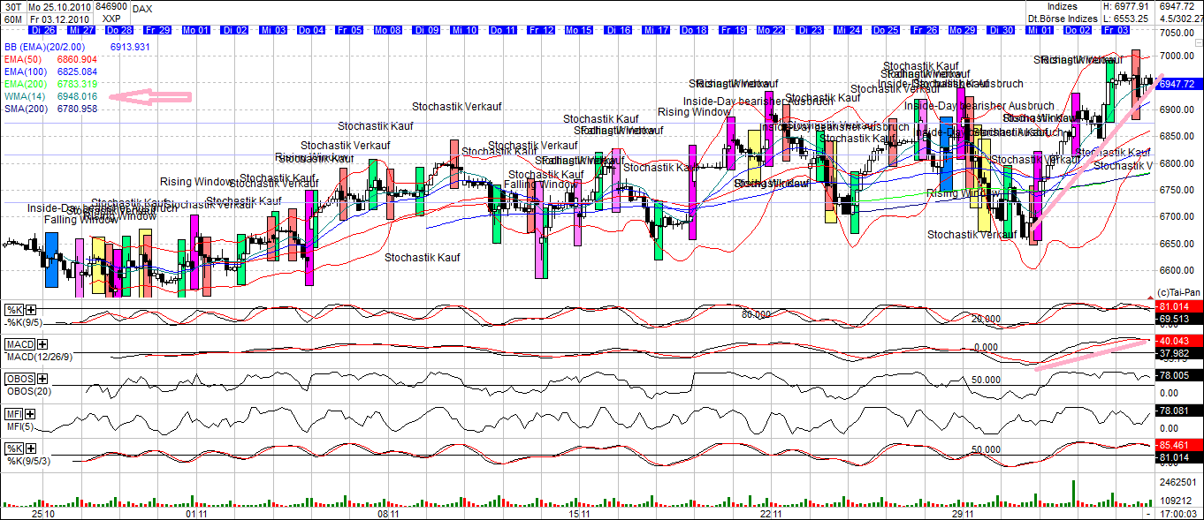Image resolution: width=1204 pixels, height=520 pixels.
Task: Click the 25|10 time axis label
Action: tap(43, 513)
